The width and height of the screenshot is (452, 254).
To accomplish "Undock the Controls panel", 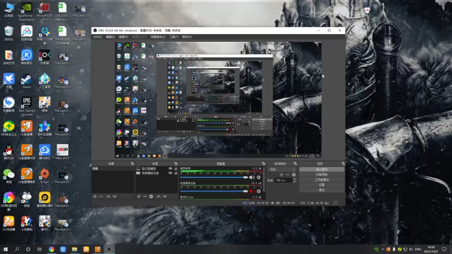I will click(x=343, y=164).
